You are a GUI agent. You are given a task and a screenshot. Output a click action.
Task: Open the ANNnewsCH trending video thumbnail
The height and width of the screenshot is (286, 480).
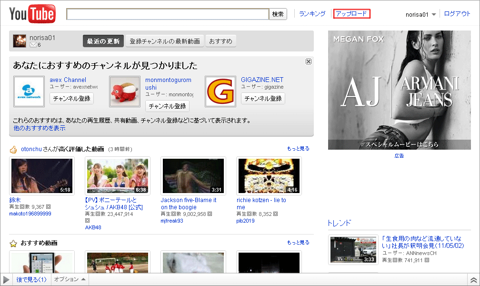click(353, 249)
